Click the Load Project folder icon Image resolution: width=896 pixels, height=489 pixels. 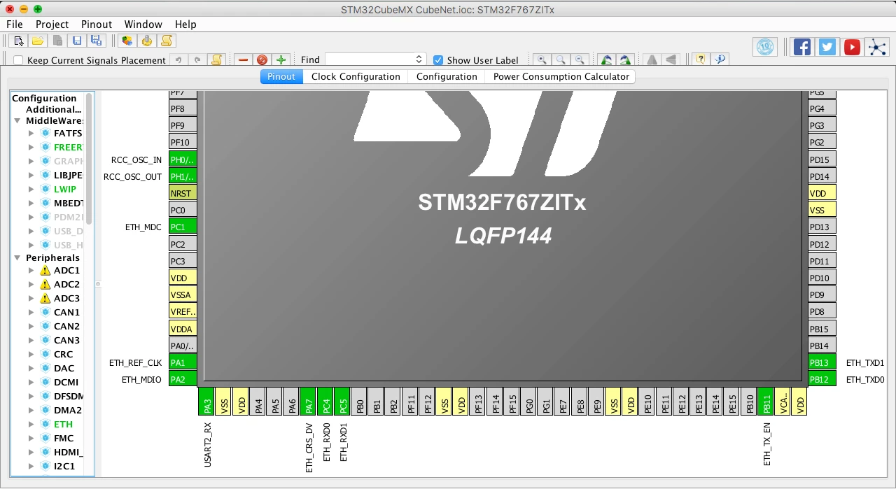point(38,41)
